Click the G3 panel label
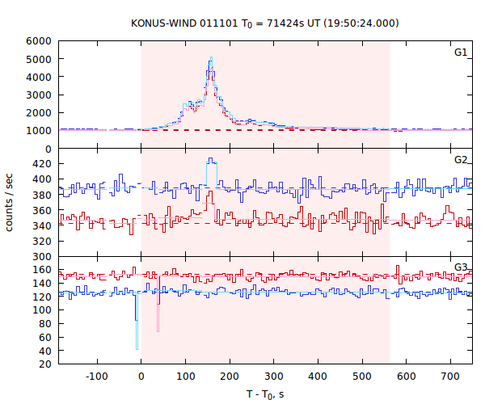Screen dimensions: 485x404 tap(461, 267)
